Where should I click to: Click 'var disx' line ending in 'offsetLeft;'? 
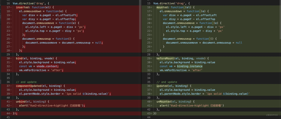50,15
